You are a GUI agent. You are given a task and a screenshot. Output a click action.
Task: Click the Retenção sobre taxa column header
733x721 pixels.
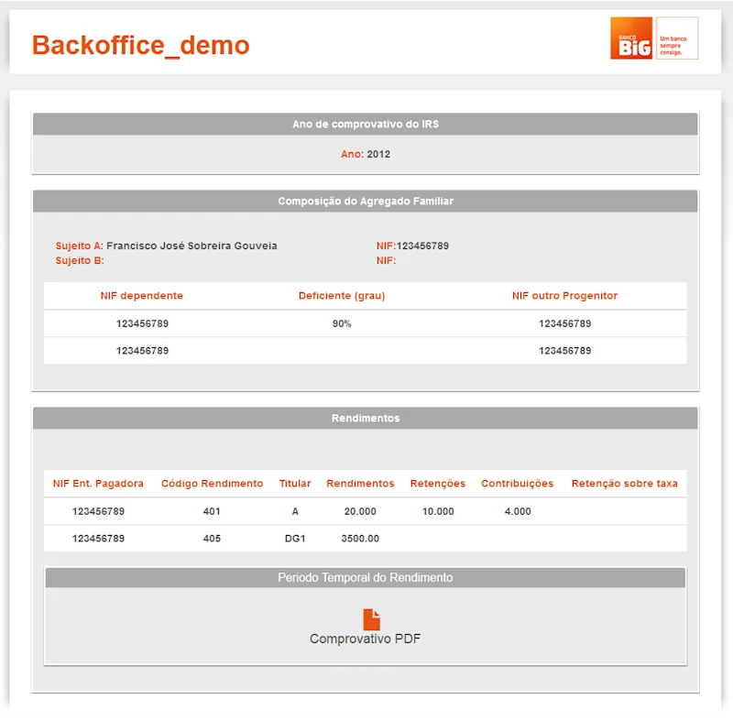coord(625,484)
